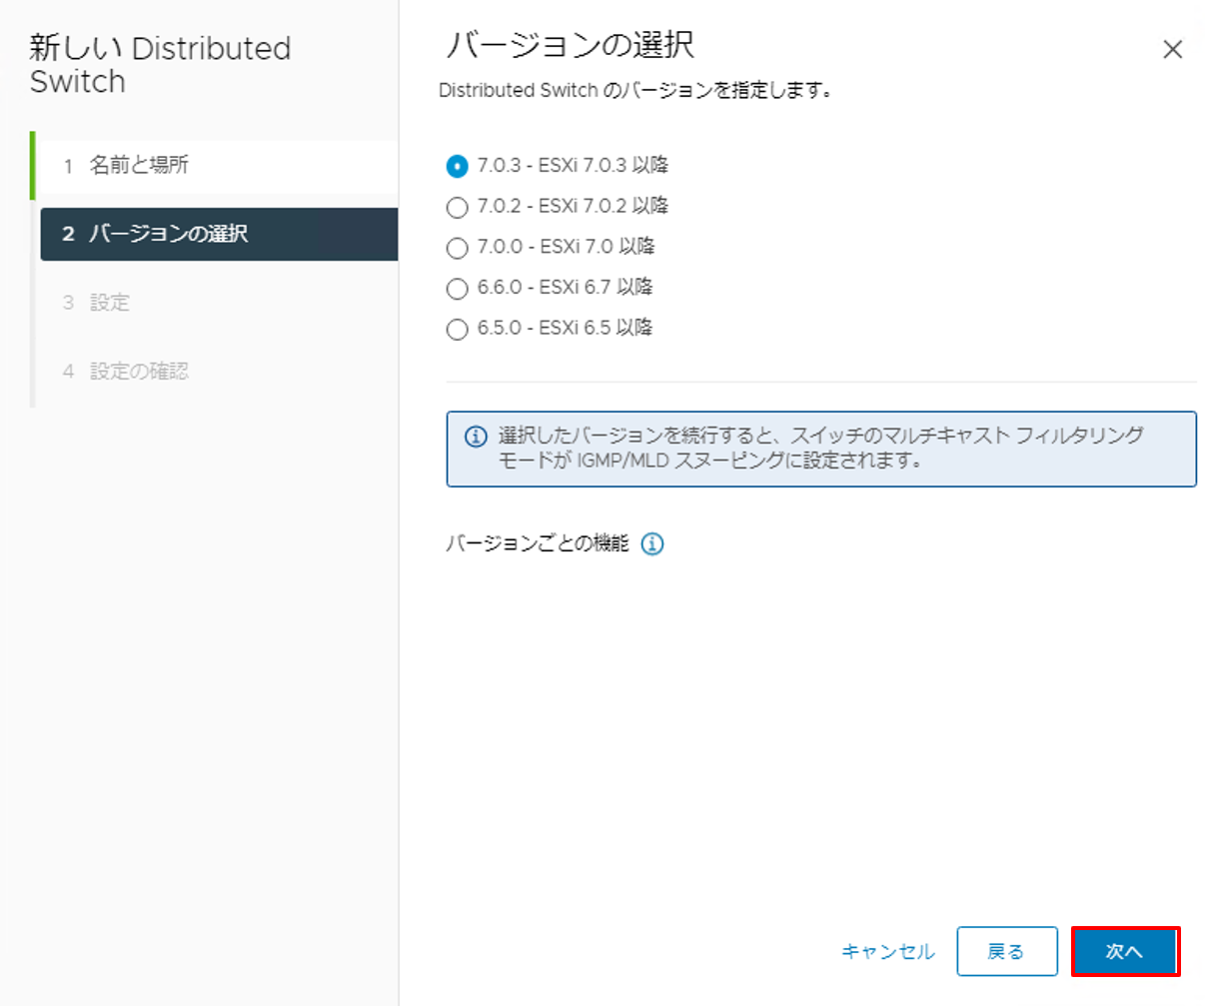Select the 7.0.2 - ESXi 7.0.2 radio button
This screenshot has width=1205, height=1006.
458,207
